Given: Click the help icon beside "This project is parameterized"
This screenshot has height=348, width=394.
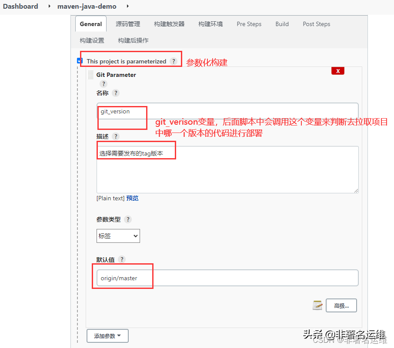Looking at the screenshot, I should coord(174,61).
